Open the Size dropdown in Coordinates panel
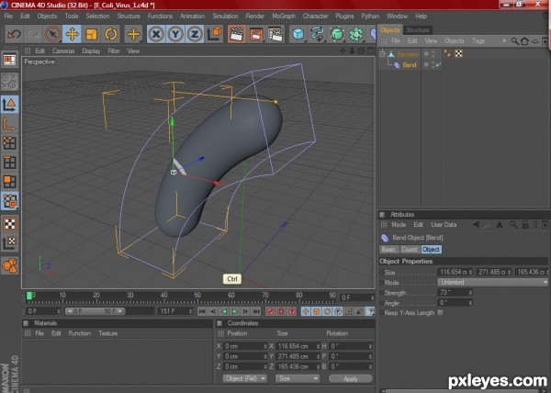The width and height of the screenshot is (551, 393). (298, 378)
